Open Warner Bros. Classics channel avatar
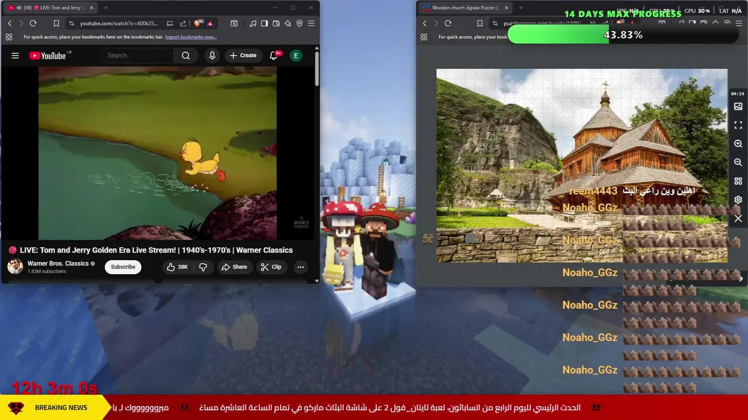748x420 pixels. coord(15,267)
